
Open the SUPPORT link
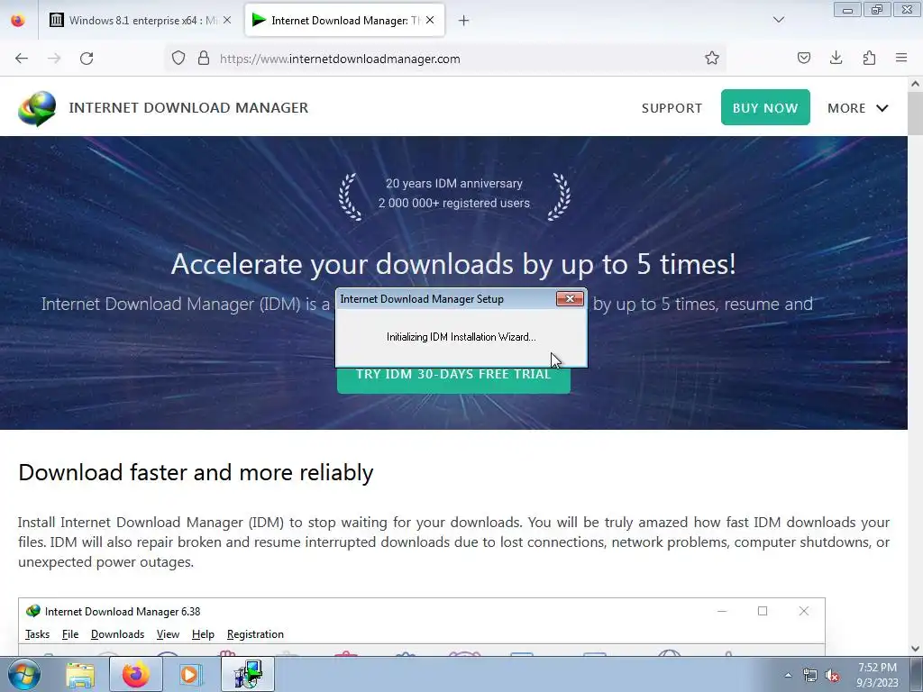point(672,108)
